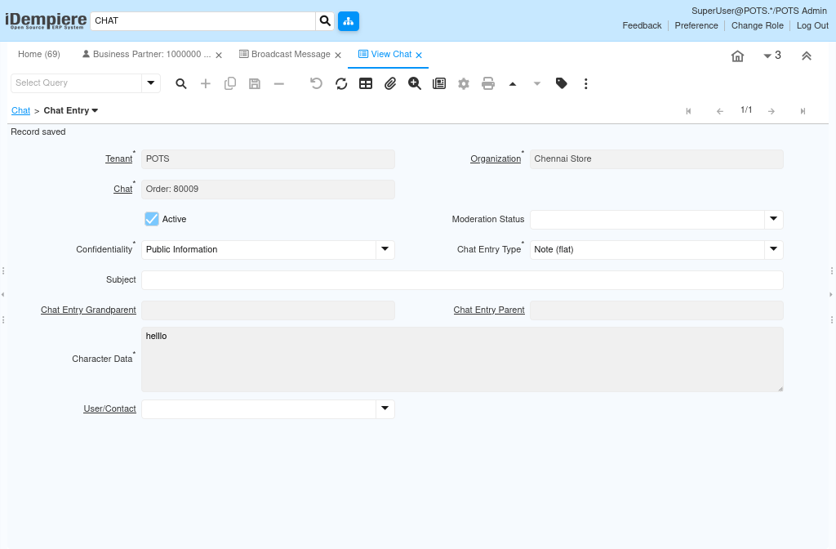This screenshot has height=549, width=836.
Task: Toggle grid view icon
Action: [x=366, y=84]
